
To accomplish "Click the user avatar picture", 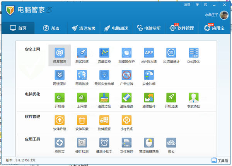I will click(224, 15).
